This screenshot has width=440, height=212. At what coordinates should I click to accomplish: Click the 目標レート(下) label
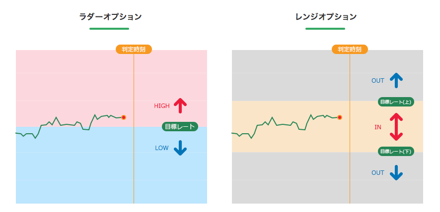396,152
